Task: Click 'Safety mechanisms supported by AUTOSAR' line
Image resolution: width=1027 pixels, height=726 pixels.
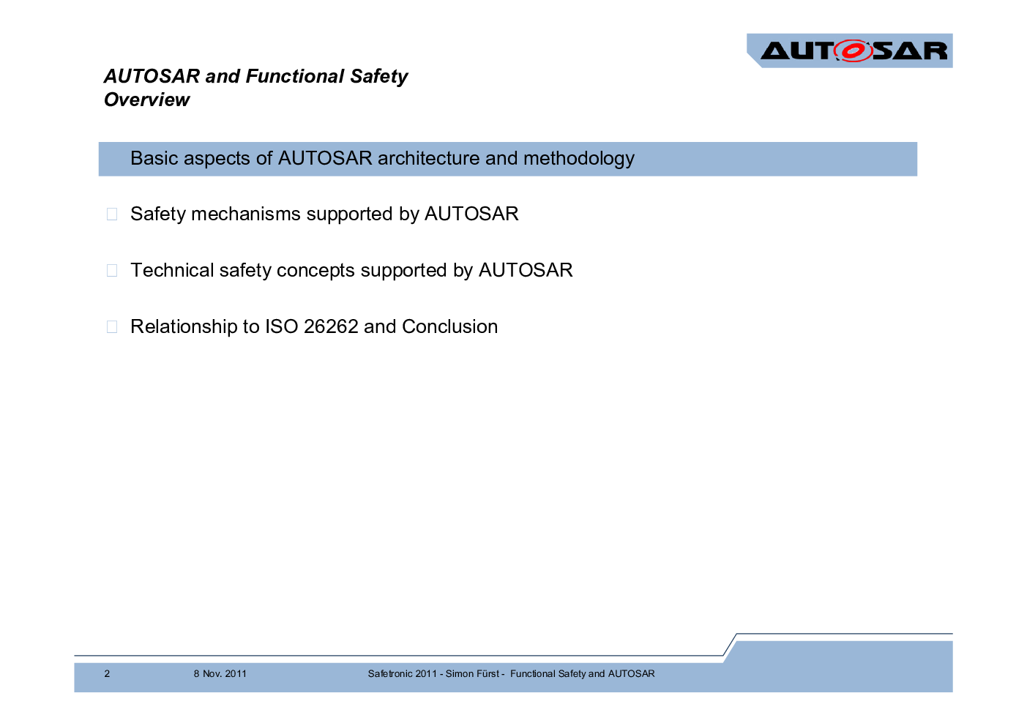Action: (324, 214)
